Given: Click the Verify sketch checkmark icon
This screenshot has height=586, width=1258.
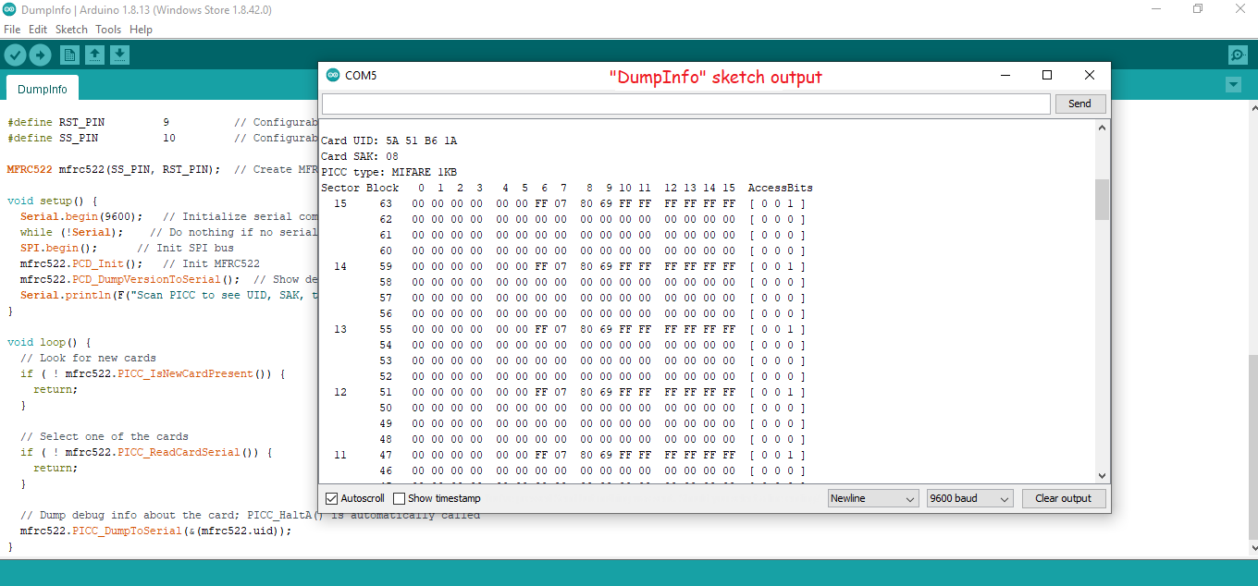Looking at the screenshot, I should tap(15, 55).
